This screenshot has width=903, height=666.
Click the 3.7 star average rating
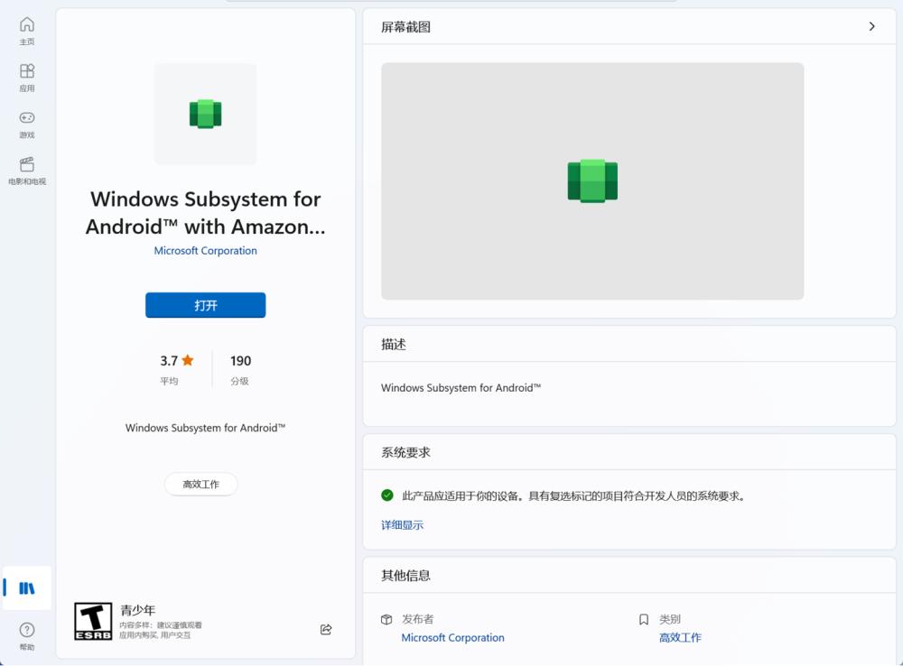click(x=177, y=361)
